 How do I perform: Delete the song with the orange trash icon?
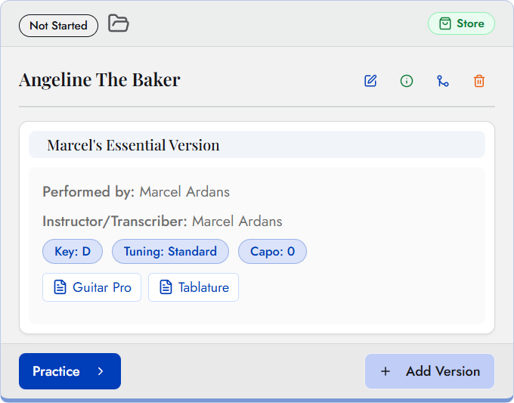479,81
